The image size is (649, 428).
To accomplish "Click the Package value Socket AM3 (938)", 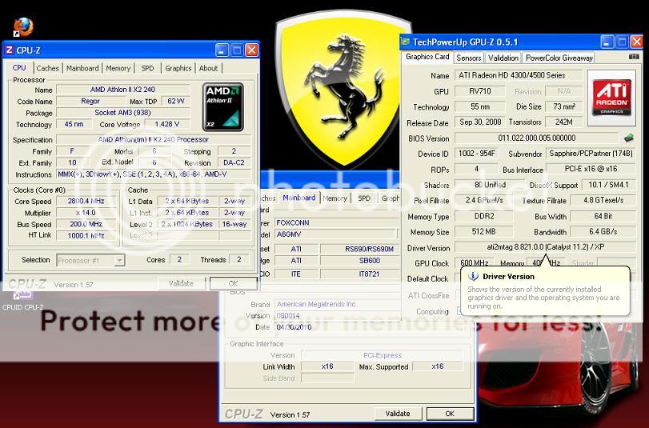I will pos(123,113).
